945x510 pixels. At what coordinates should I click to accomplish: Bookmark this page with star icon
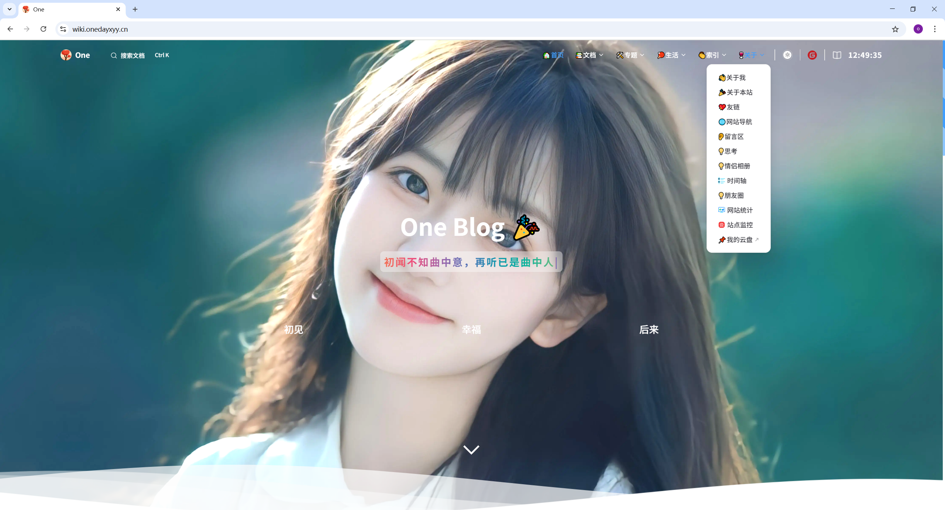click(x=895, y=29)
